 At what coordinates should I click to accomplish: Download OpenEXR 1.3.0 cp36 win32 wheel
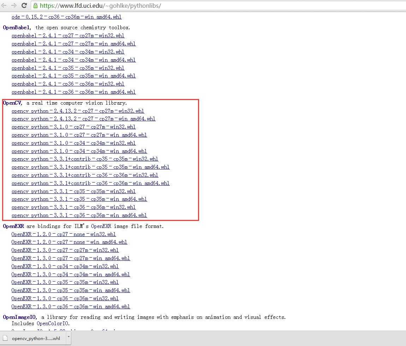pyautogui.click(x=65, y=298)
